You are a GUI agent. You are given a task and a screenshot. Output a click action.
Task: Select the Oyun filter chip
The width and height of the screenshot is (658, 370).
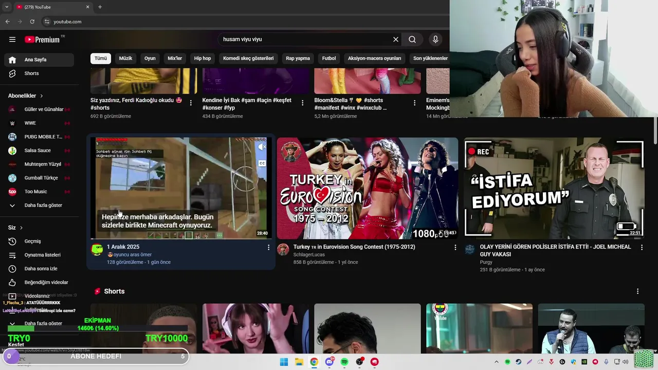click(x=150, y=58)
